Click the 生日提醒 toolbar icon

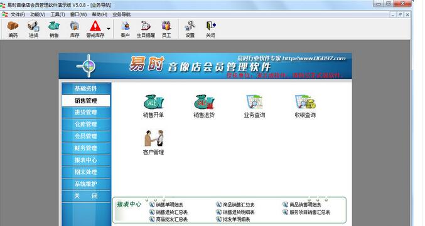(x=146, y=29)
